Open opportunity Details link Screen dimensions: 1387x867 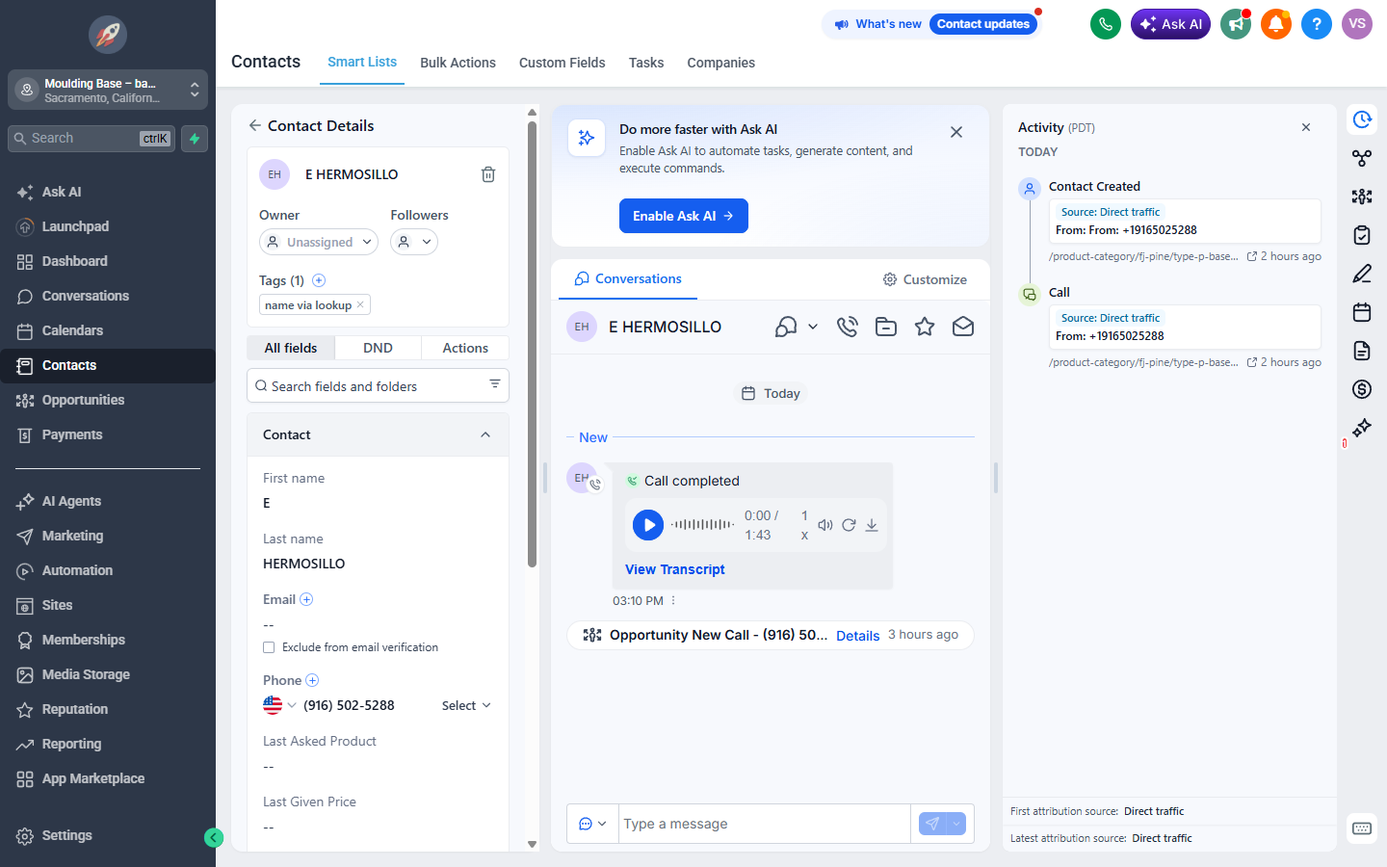tap(857, 636)
